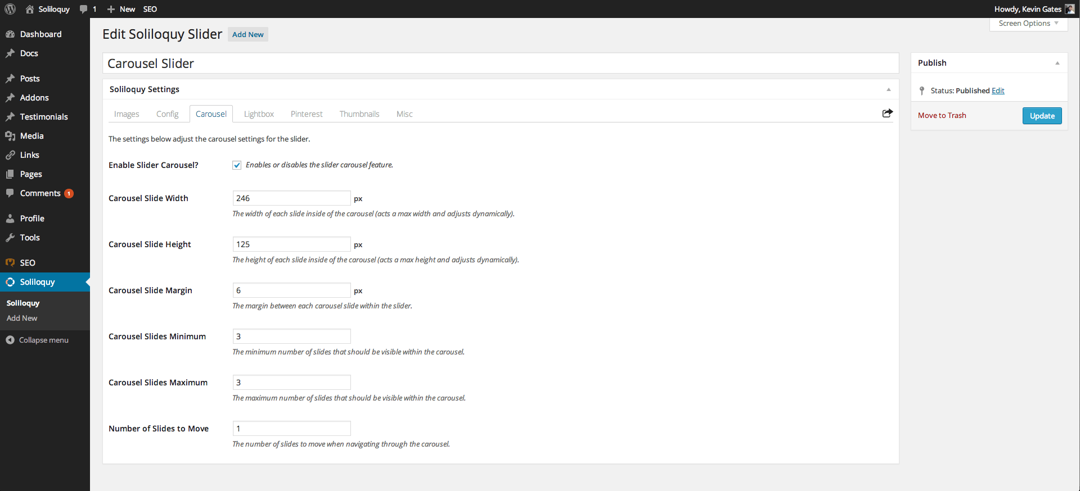
Task: Click the plus New icon in admin bar
Action: (x=111, y=9)
